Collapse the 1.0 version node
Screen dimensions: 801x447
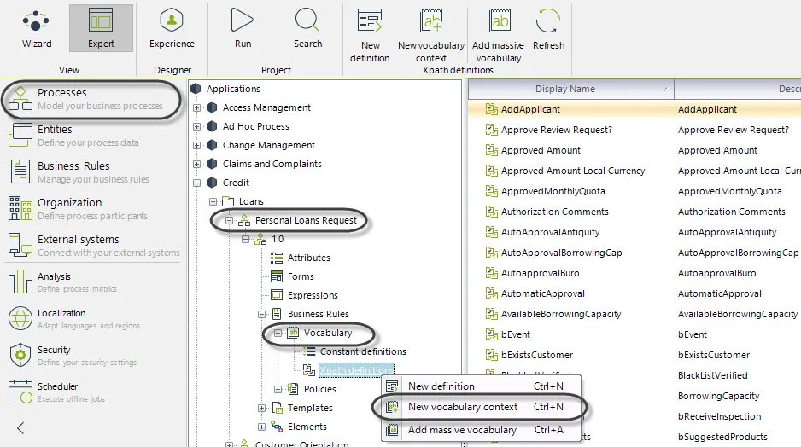click(246, 240)
